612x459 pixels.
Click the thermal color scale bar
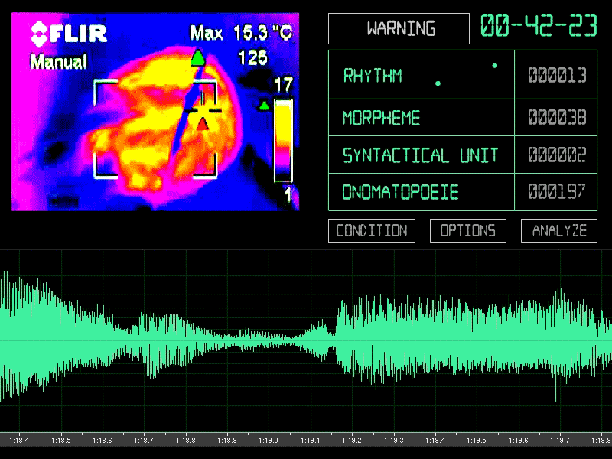(283, 140)
